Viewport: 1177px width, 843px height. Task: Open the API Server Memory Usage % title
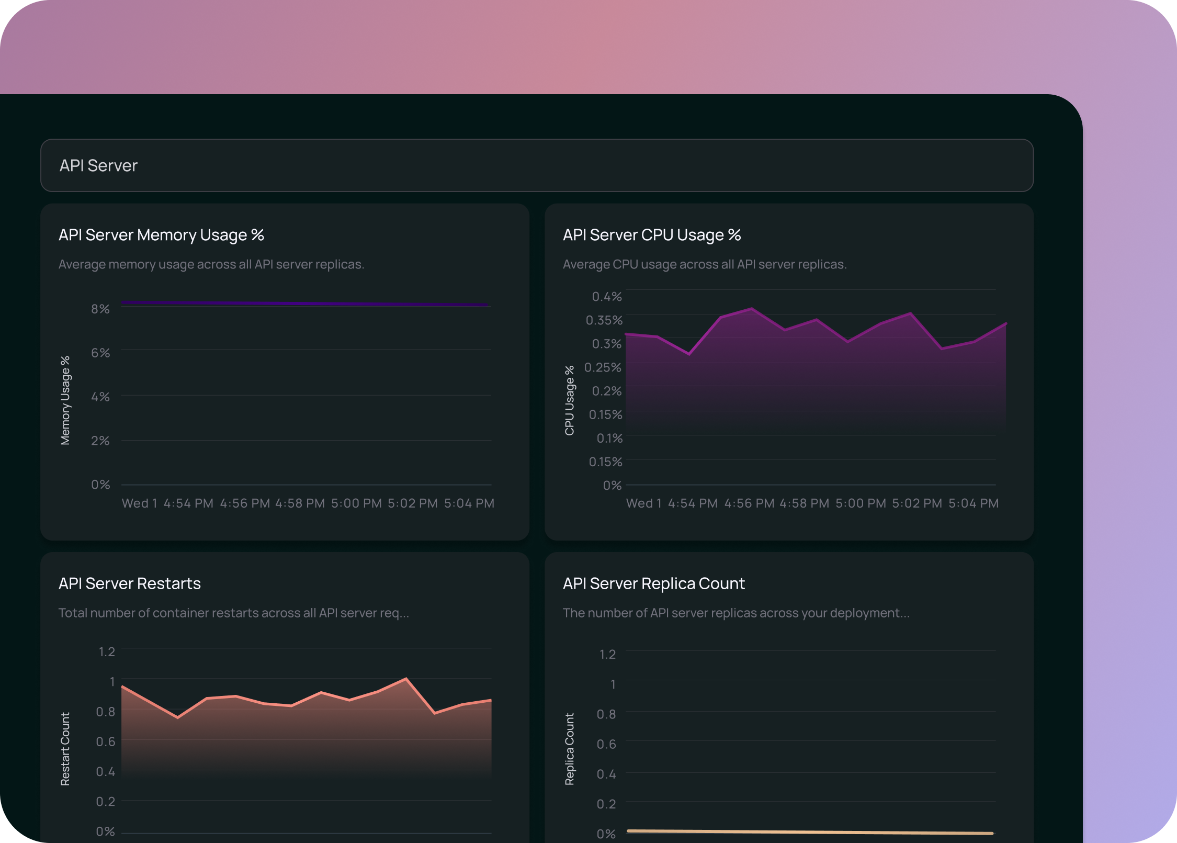click(x=161, y=235)
